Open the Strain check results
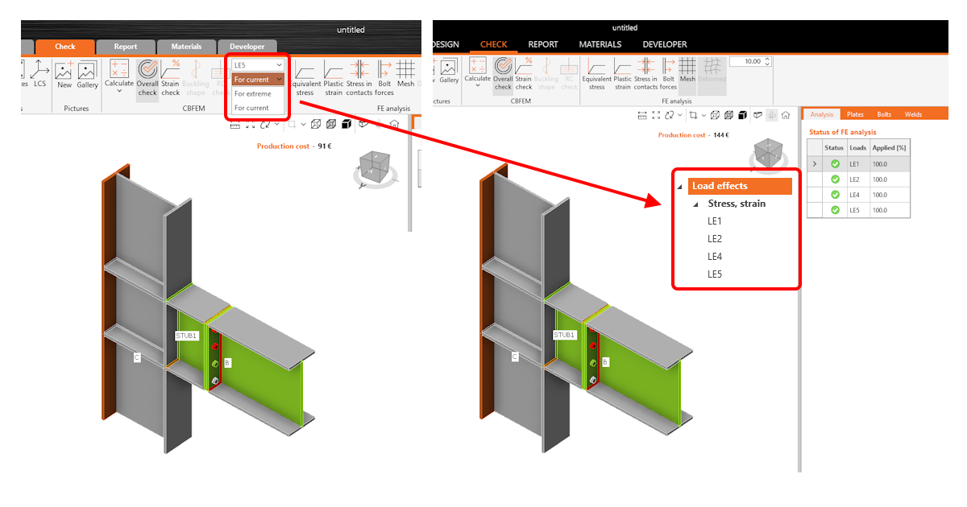Viewport: 967px width, 507px height. [524, 76]
